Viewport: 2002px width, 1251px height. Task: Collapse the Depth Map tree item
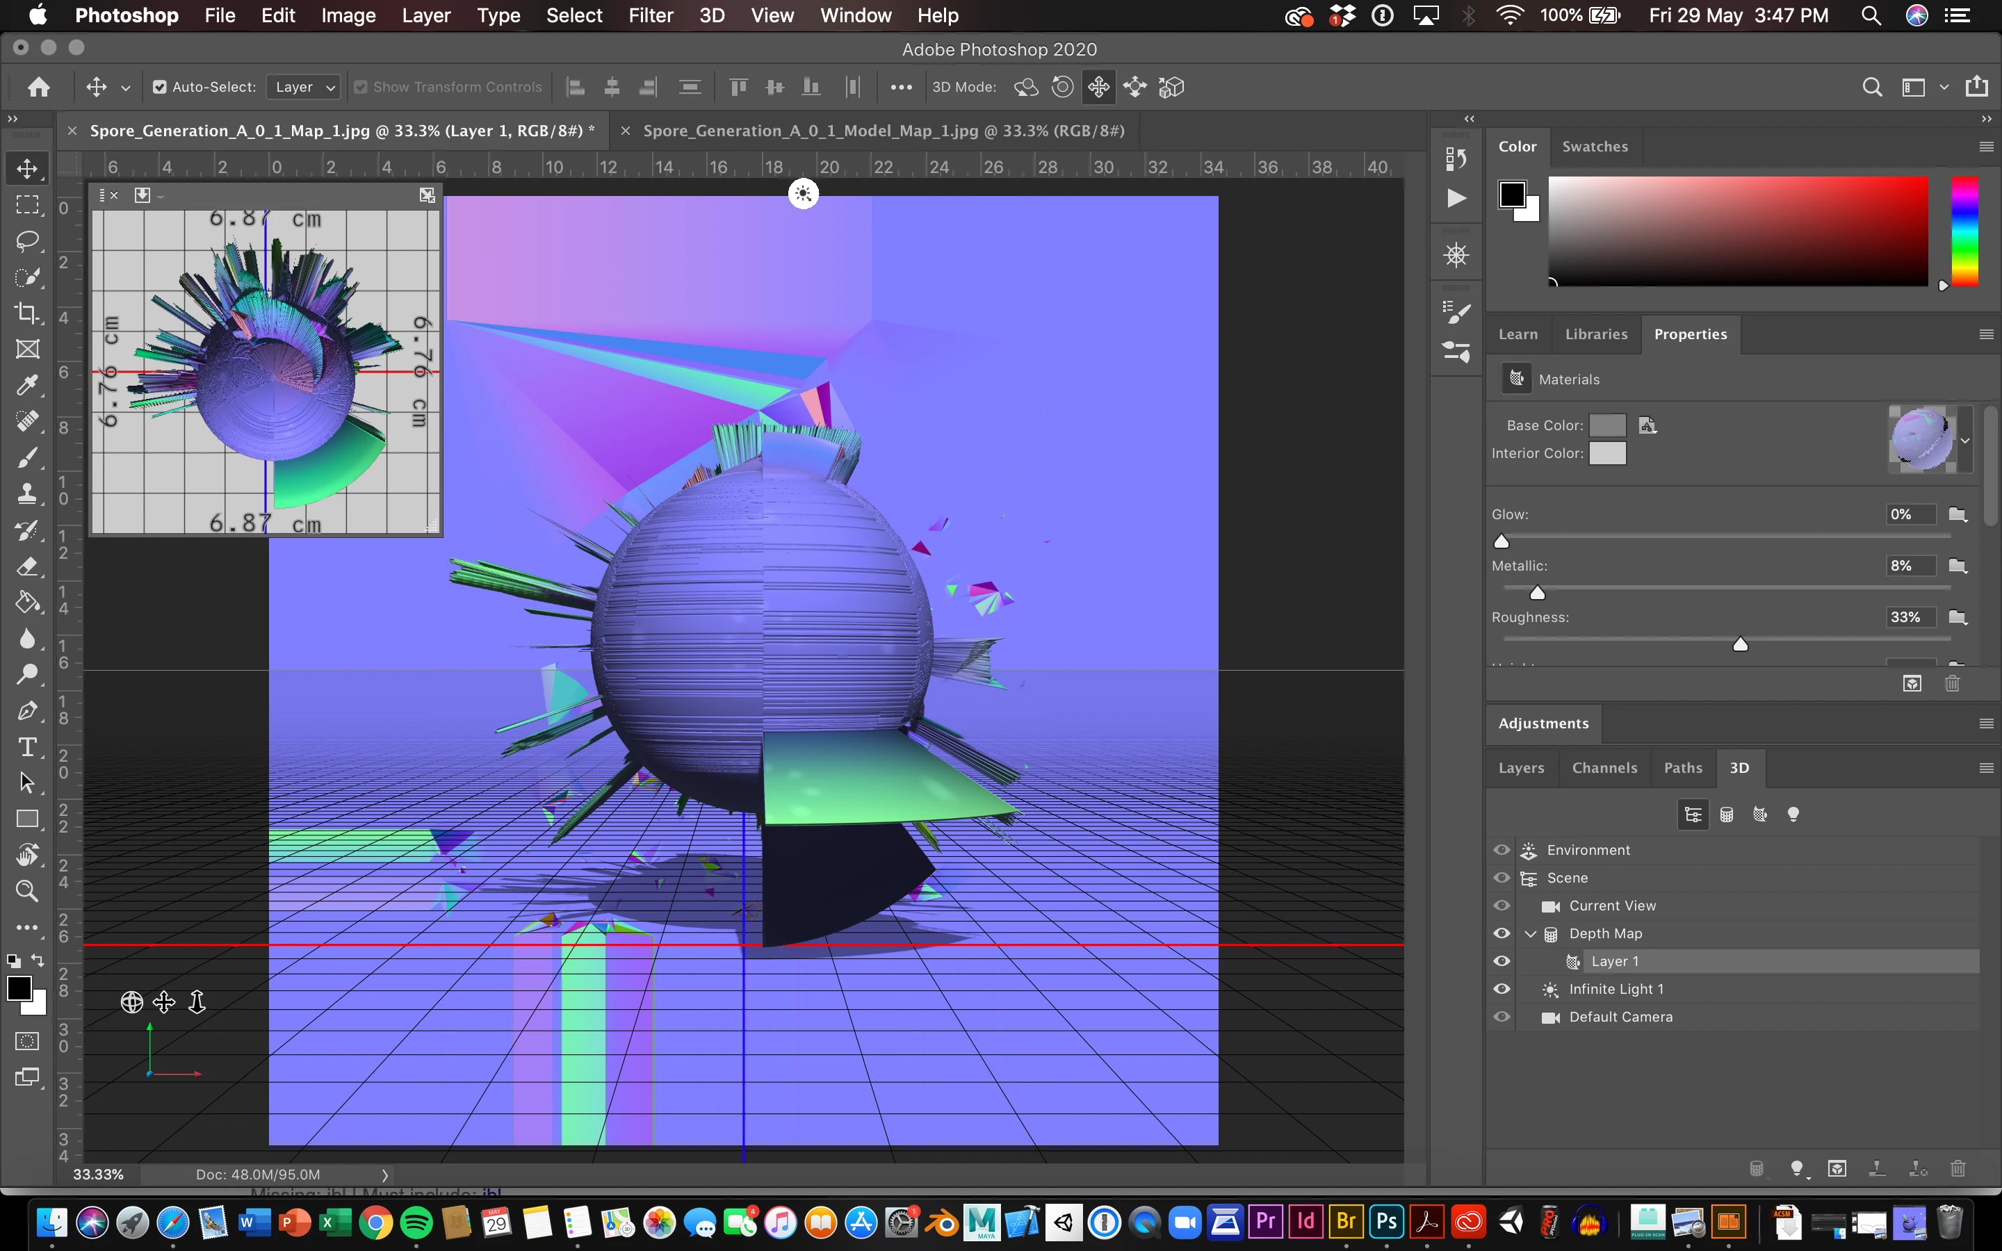(1531, 933)
